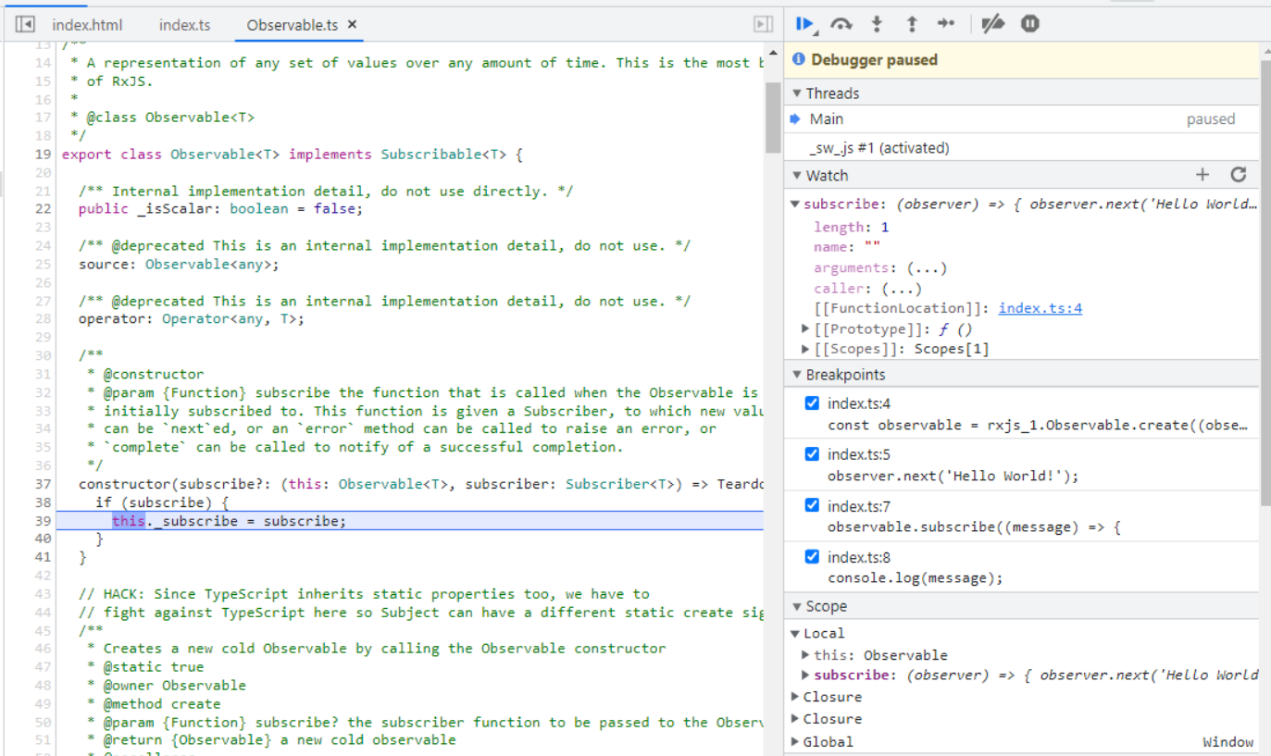Screen dimensions: 1271x756
Task: Show the file navigator sidebar
Action: click(26, 25)
